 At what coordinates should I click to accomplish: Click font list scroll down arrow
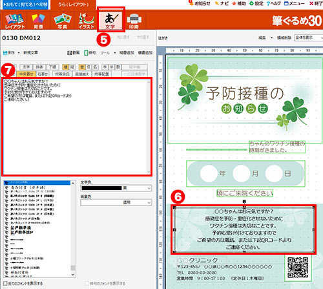[73, 275]
